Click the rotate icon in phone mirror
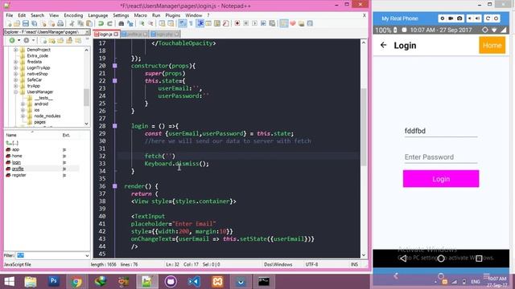This screenshot has height=289, width=515. pos(488,18)
